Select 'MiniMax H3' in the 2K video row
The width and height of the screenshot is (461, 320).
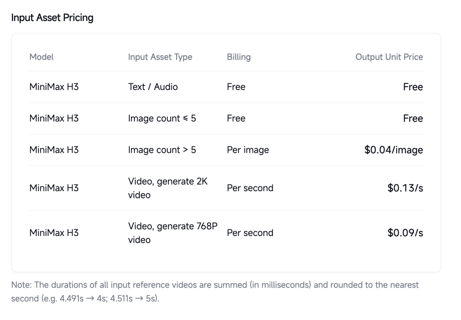pos(54,188)
